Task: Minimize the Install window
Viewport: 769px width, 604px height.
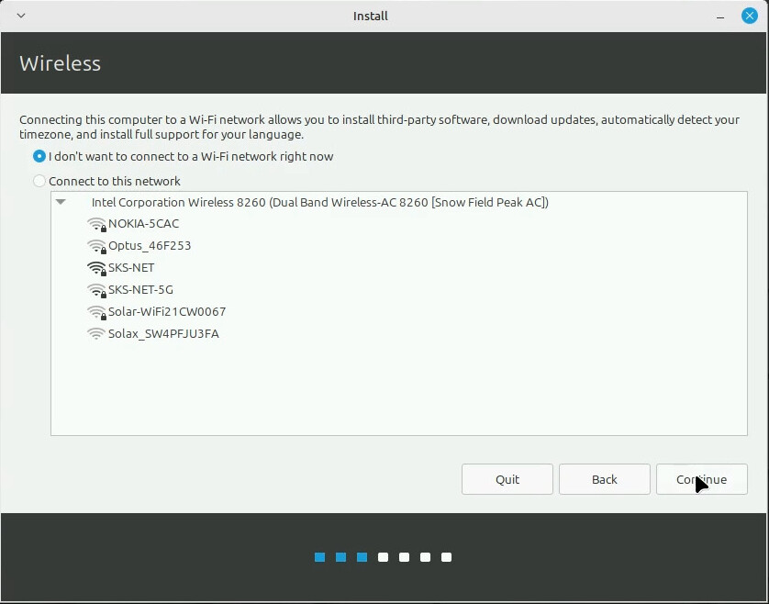Action: tap(722, 16)
